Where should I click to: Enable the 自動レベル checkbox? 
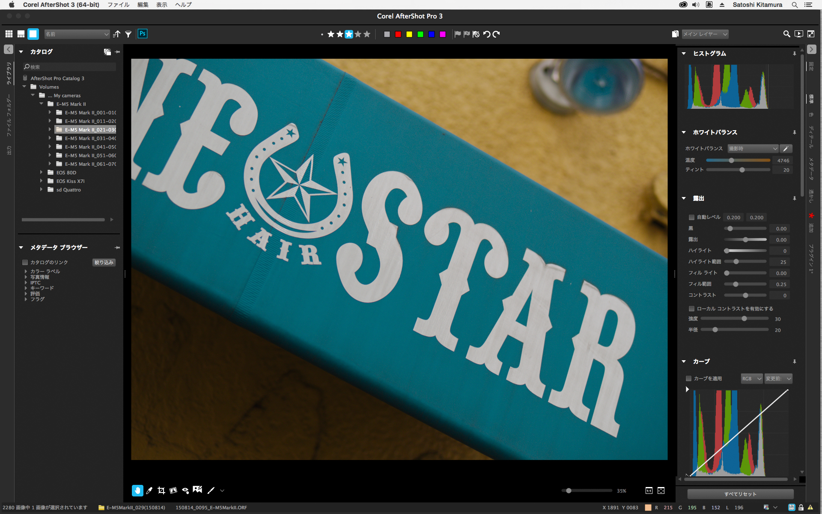click(691, 218)
